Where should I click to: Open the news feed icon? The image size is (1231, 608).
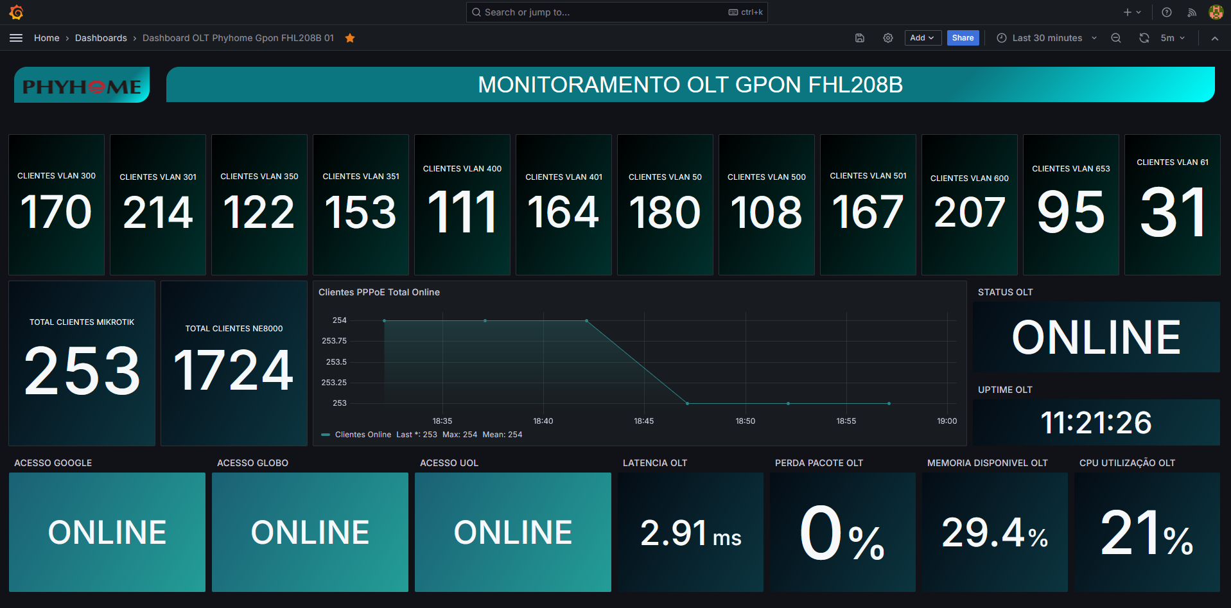pyautogui.click(x=1192, y=12)
